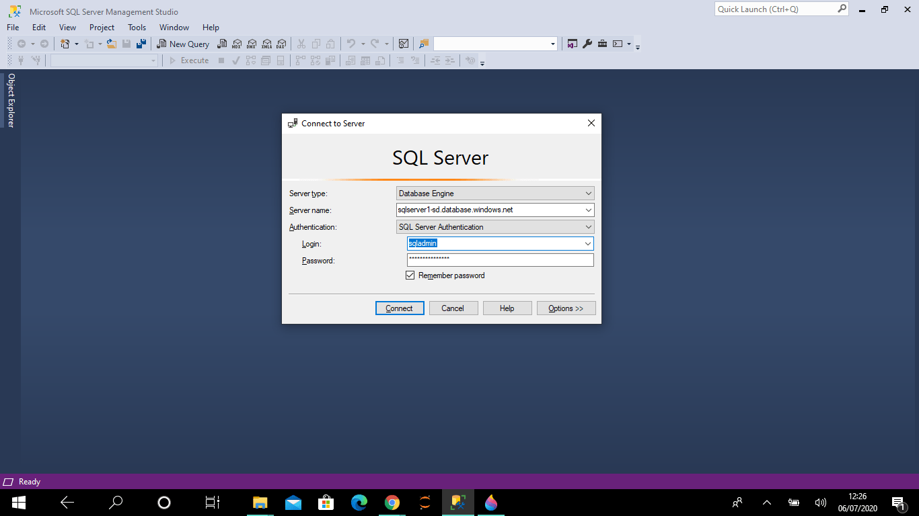The width and height of the screenshot is (919, 516).
Task: Expand the New Item dropdown arrow
Action: [x=76, y=44]
